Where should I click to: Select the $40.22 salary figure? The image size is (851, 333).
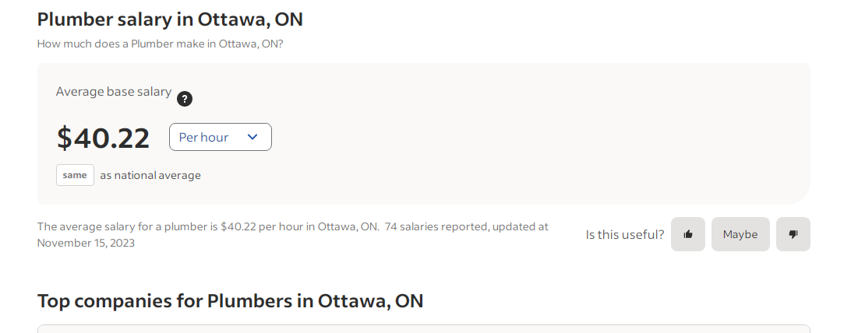pos(104,138)
